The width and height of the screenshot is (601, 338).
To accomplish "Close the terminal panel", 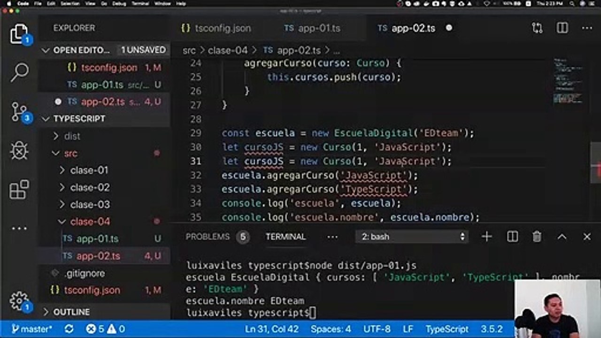I will [587, 237].
